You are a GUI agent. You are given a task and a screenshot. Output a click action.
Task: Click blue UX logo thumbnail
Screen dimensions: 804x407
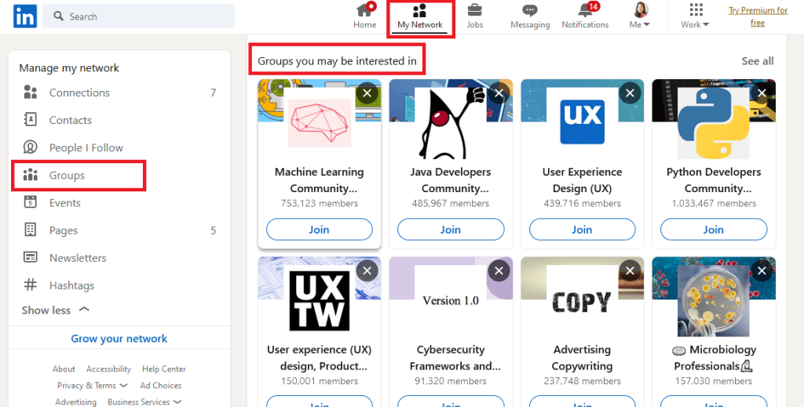[x=582, y=123]
